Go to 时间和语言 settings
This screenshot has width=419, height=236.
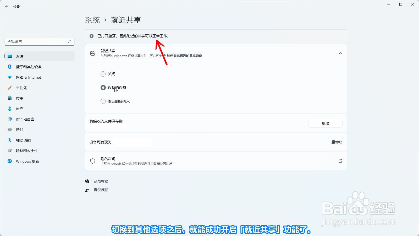click(x=40, y=119)
